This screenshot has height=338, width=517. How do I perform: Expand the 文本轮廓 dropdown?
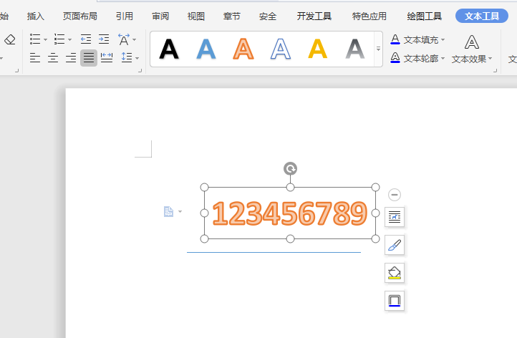[x=443, y=58]
